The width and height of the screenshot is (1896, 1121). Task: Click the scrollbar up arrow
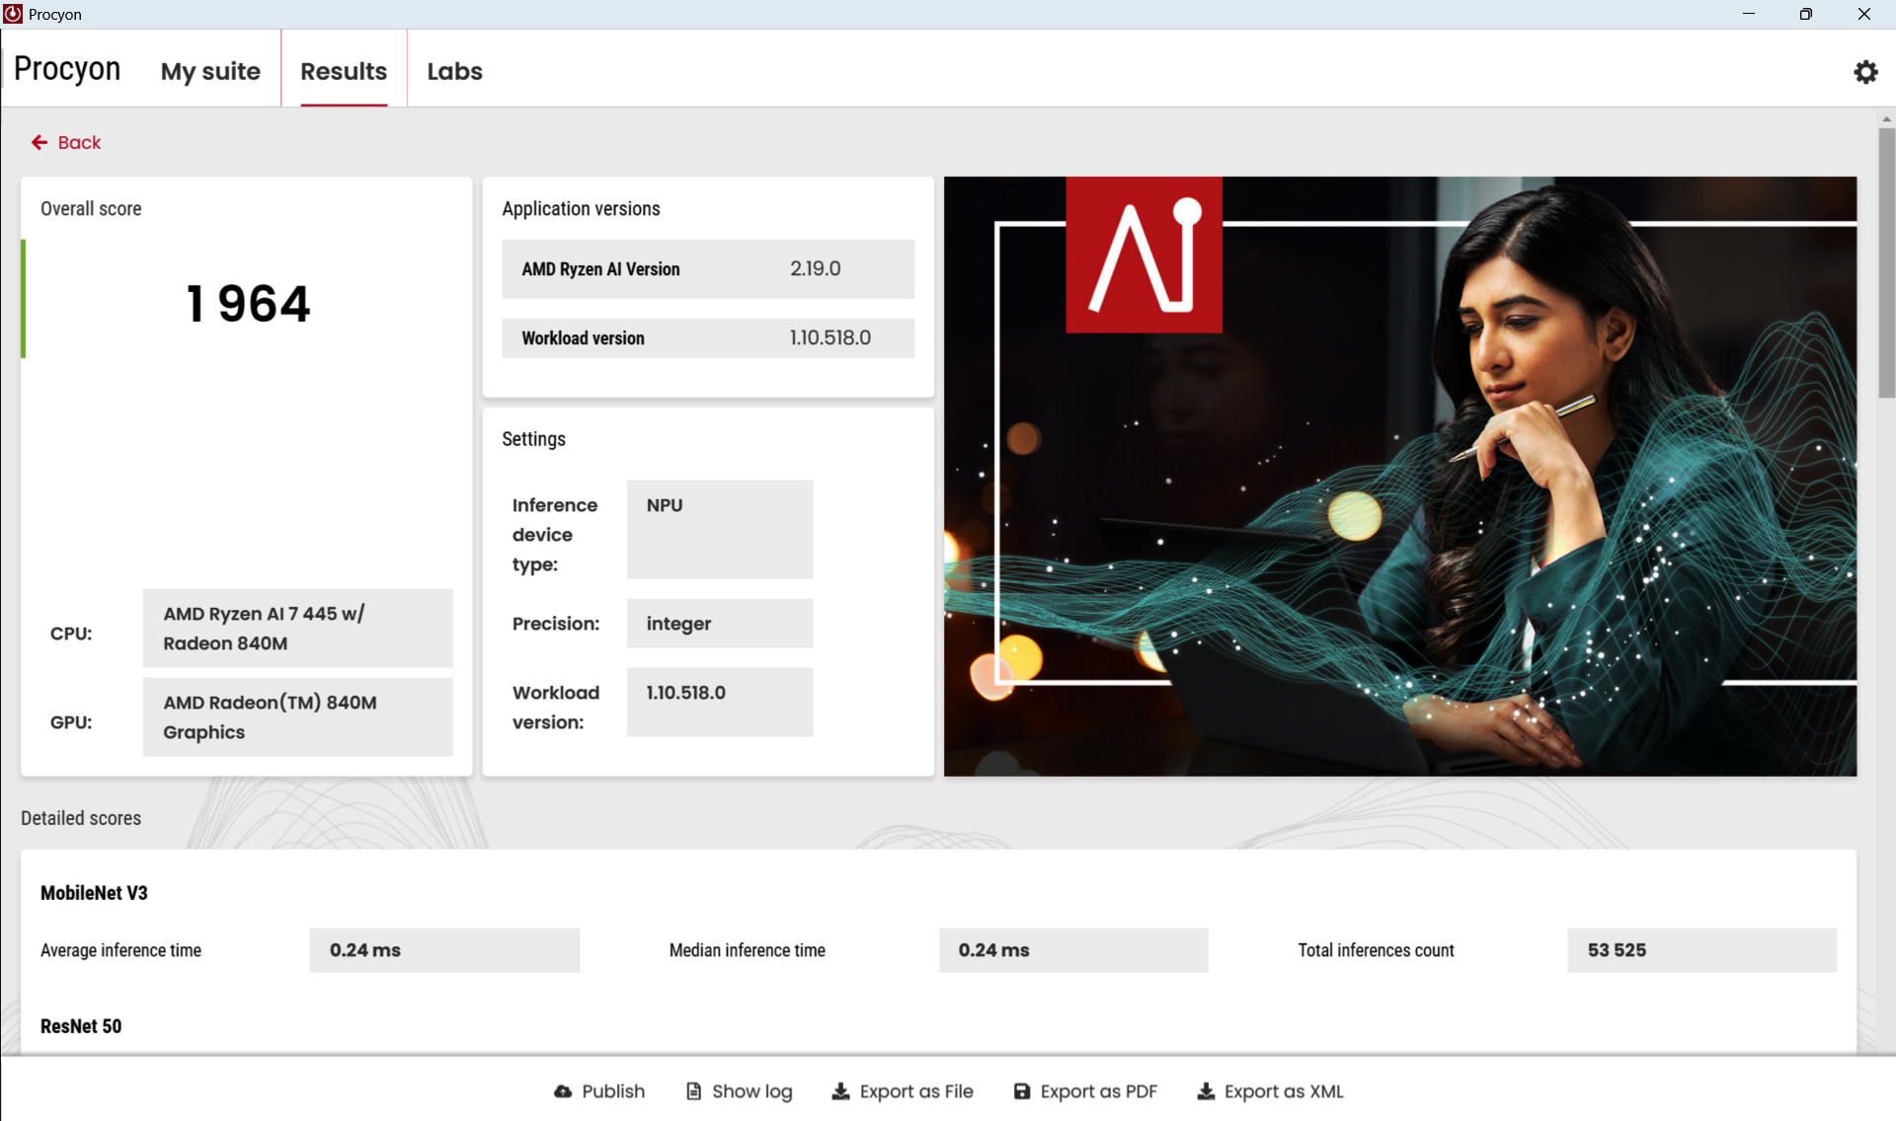(1886, 118)
